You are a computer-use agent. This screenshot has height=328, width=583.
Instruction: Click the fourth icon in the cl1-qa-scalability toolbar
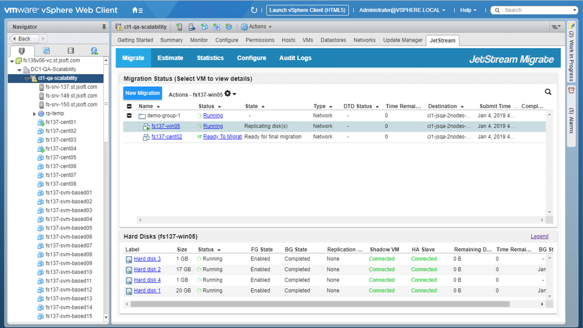[216, 27]
